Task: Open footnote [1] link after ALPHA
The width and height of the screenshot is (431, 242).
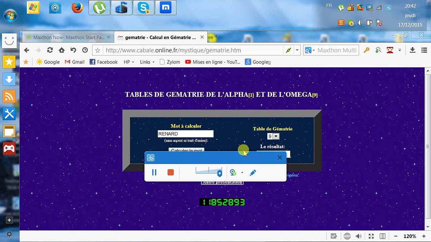Action: [x=251, y=95]
